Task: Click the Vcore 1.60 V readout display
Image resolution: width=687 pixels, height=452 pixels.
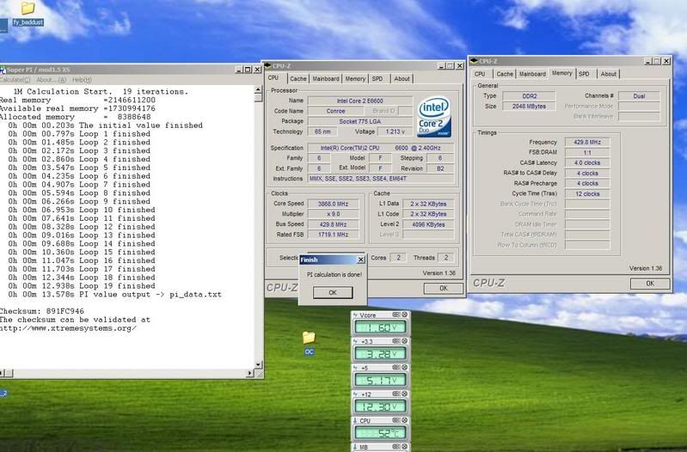Action: [380, 327]
